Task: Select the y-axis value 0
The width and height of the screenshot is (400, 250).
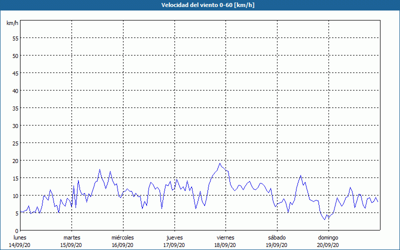Action: [x=17, y=231]
